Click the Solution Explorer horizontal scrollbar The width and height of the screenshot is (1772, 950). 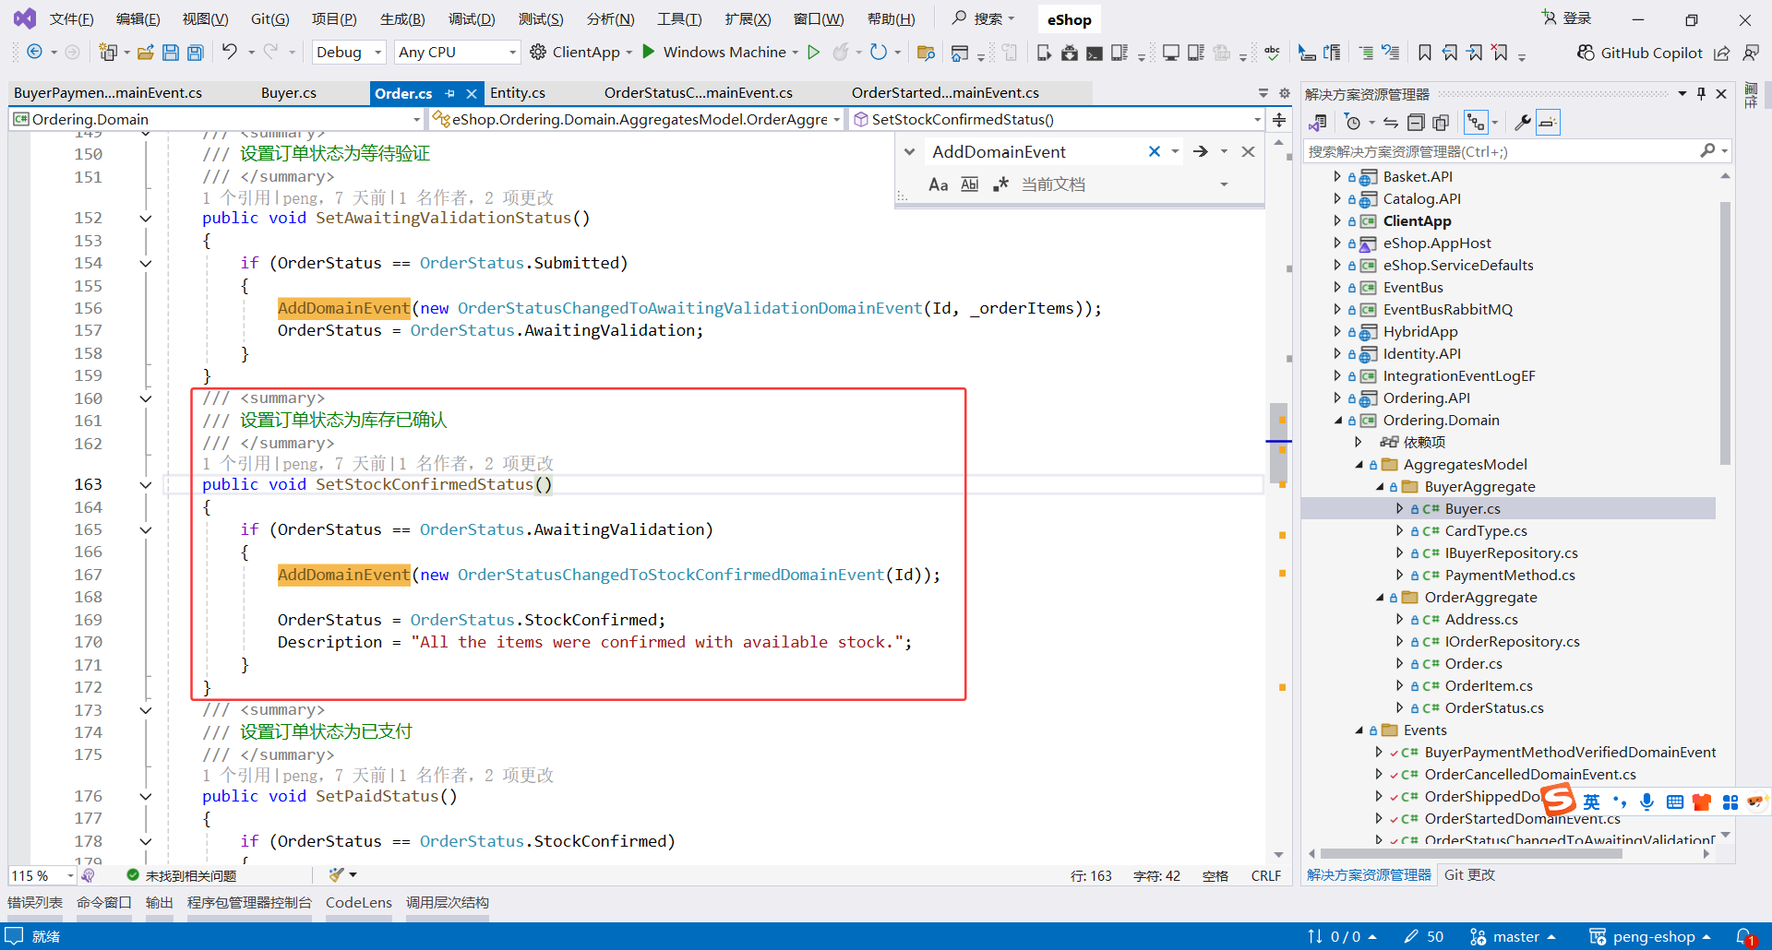[x=1471, y=854]
